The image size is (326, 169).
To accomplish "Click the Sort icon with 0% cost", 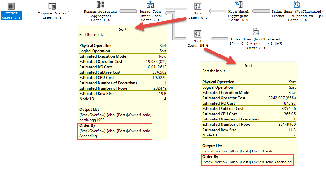I will pyautogui.click(x=198, y=6).
